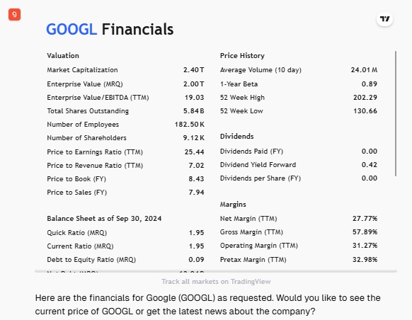Viewport: 412px width, 320px height.
Task: Select the 52 Week High value 202.29
Action: click(x=365, y=98)
